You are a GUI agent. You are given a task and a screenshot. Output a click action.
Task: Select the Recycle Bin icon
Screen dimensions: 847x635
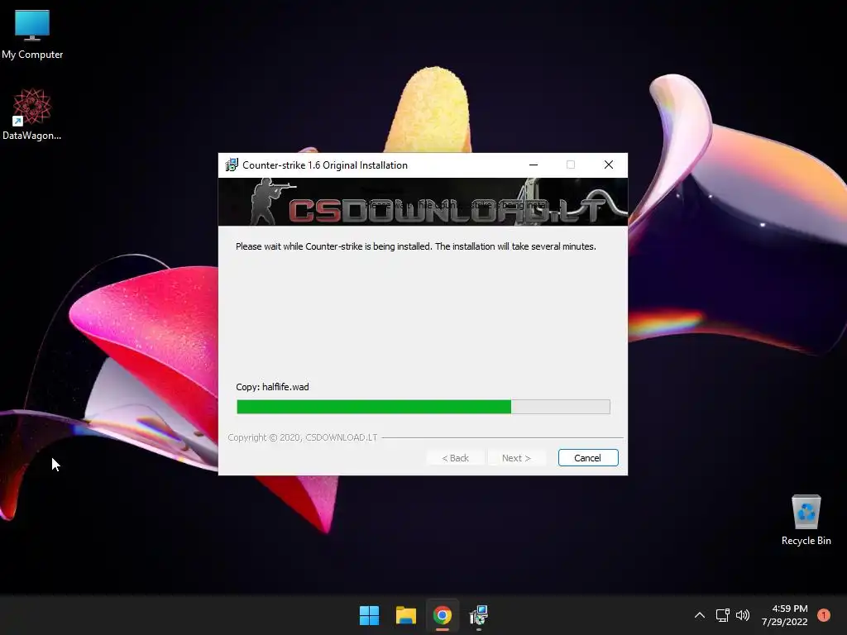click(x=806, y=520)
